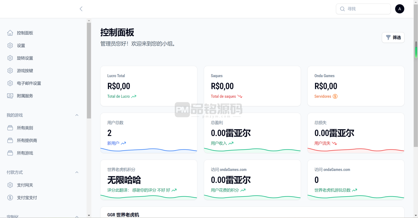418x218 pixels.
Task: Open 所有游戏 in the sidebar
Action: (x=25, y=153)
